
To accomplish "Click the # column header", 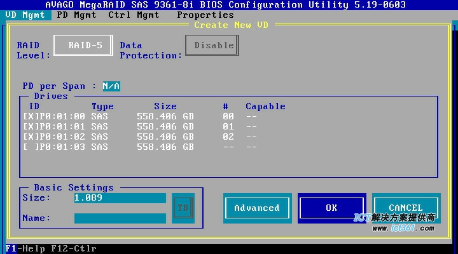I will [225, 107].
